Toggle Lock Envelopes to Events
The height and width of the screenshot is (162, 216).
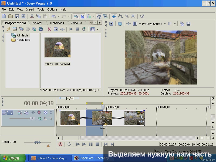click(99, 16)
